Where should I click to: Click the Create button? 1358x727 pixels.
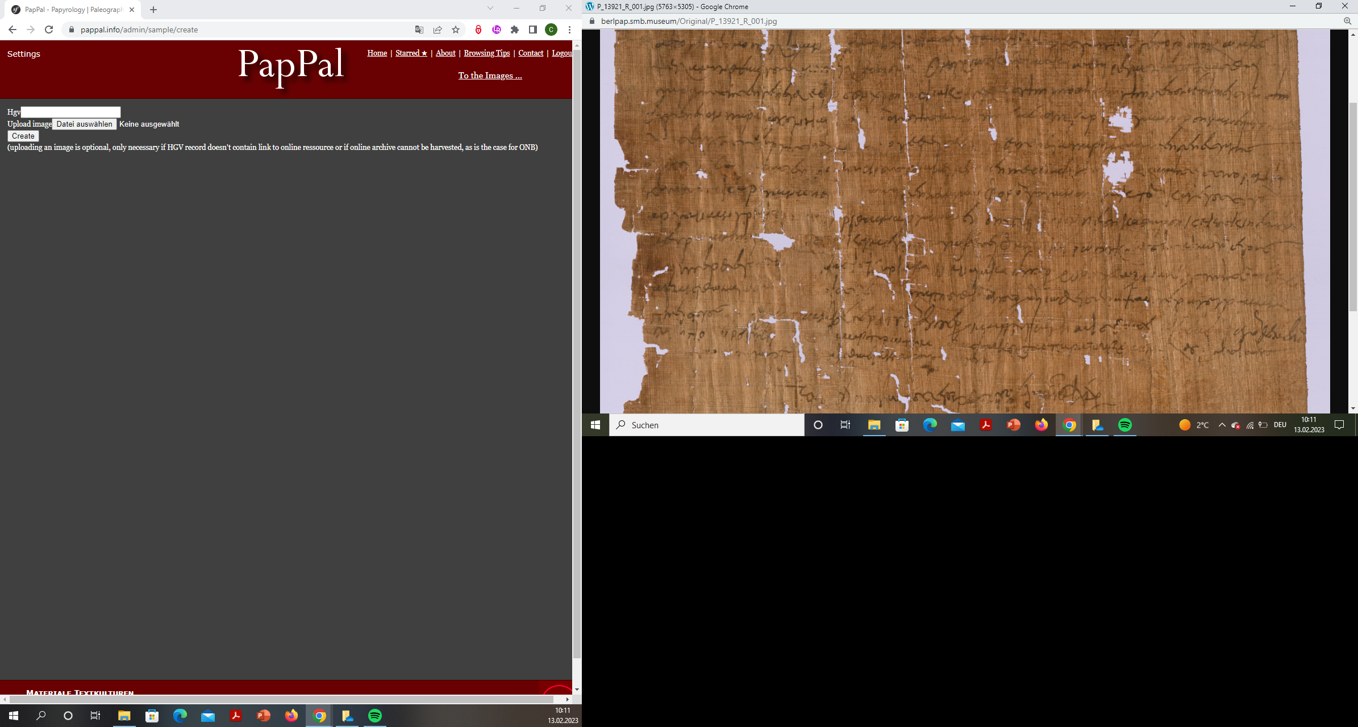[23, 136]
